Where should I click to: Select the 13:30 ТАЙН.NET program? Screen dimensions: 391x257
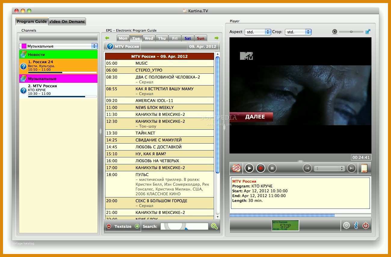[x=159, y=133]
